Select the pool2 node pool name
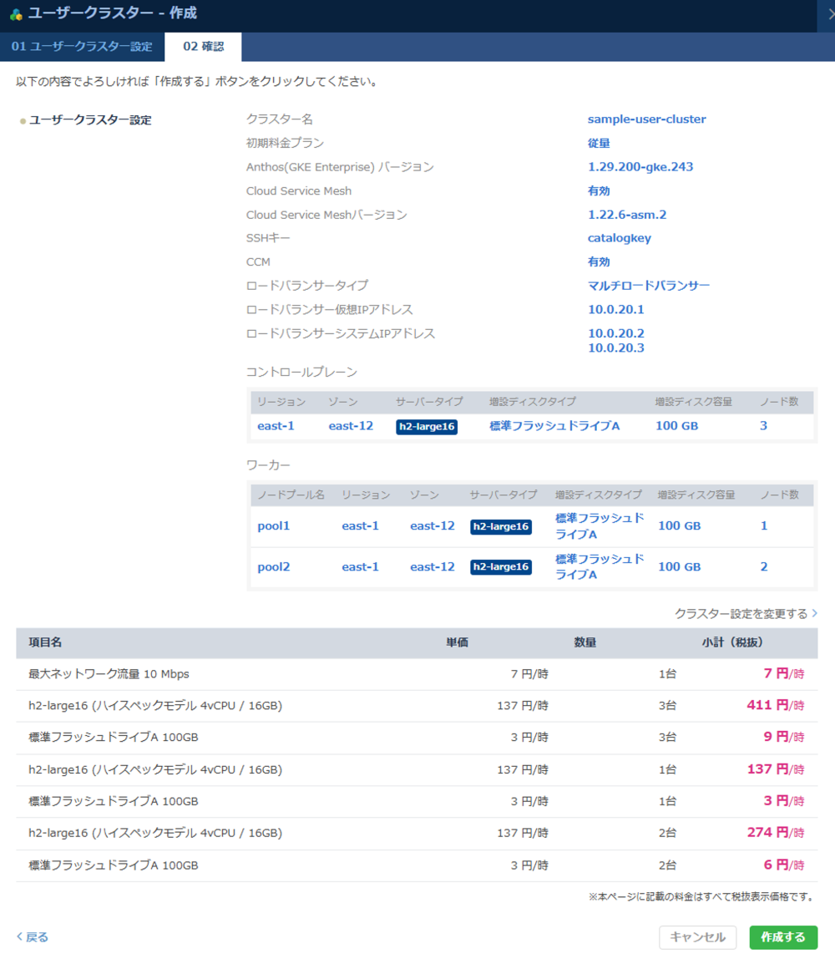The image size is (835, 959). pos(274,567)
